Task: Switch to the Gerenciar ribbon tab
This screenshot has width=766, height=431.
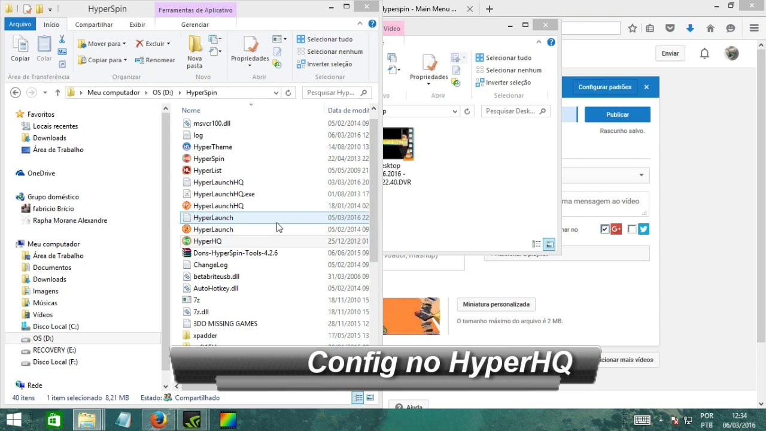Action: coord(195,25)
